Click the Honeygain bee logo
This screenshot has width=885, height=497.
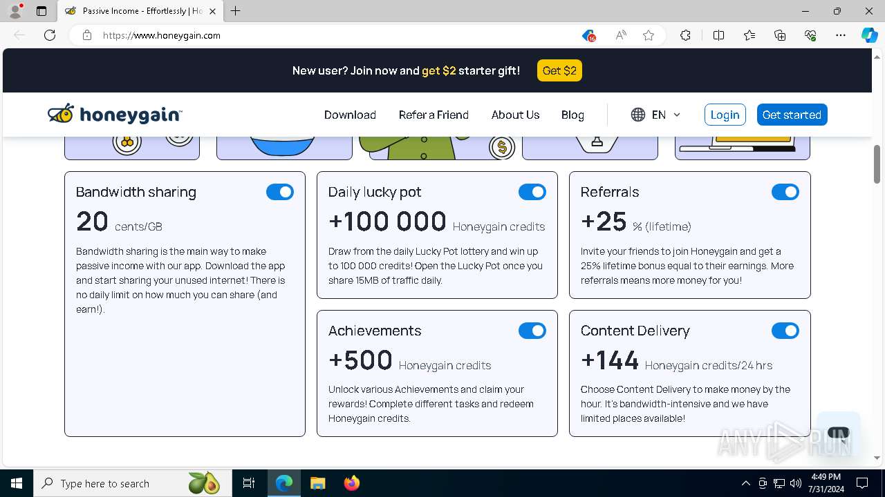pyautogui.click(x=115, y=115)
